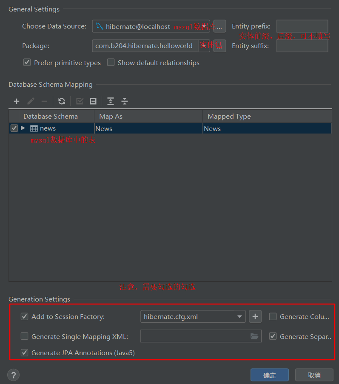Image resolution: width=339 pixels, height=384 pixels.
Task: Open the Package history dropdown arrow
Action: pos(204,46)
